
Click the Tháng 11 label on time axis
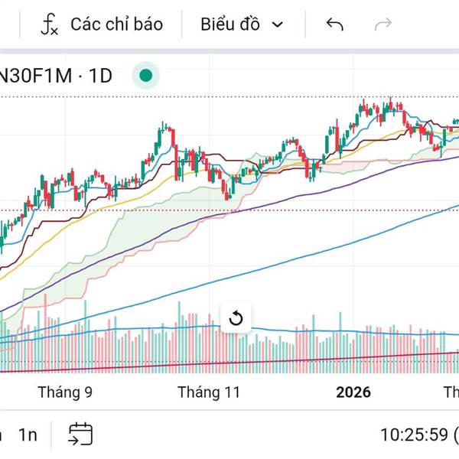(209, 392)
